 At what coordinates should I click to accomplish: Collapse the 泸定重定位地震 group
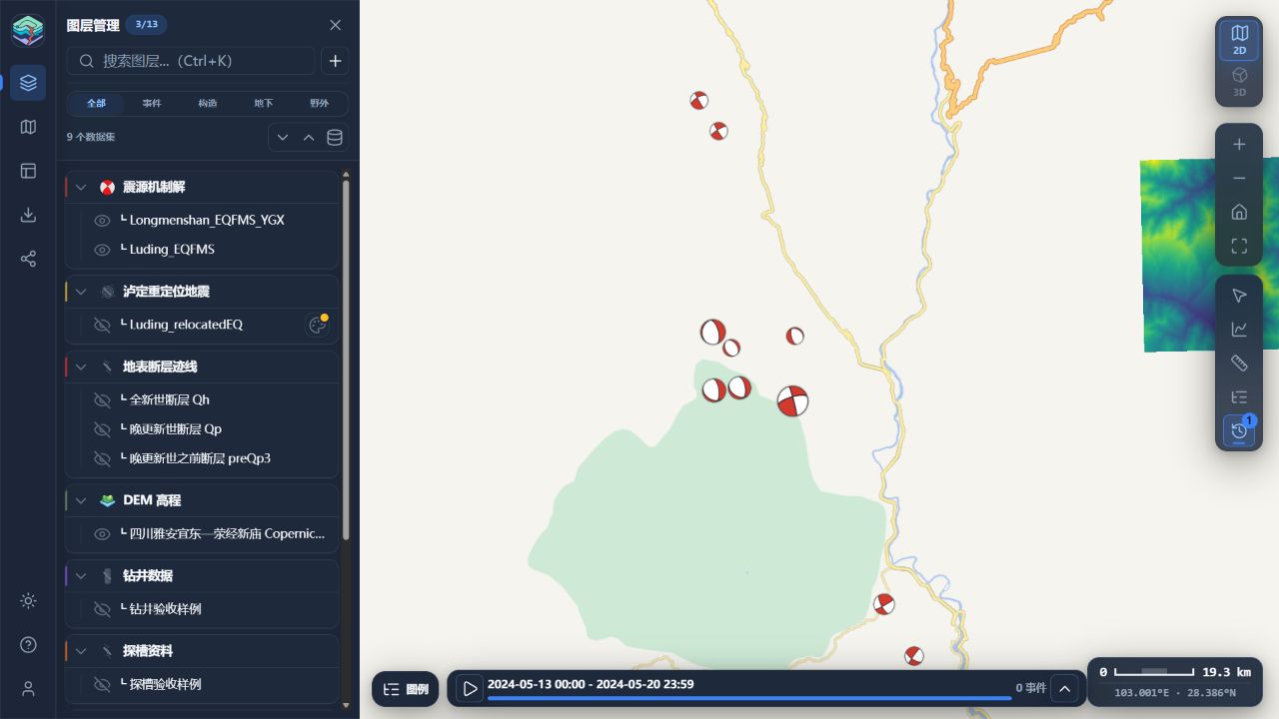point(81,292)
